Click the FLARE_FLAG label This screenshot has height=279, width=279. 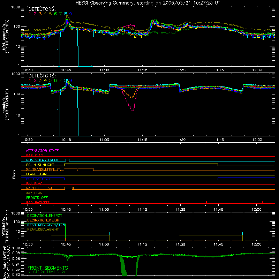[36, 174]
